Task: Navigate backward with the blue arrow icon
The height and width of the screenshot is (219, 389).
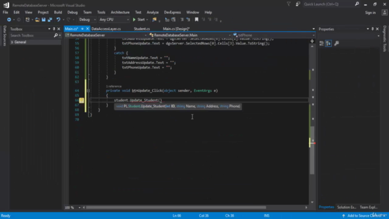Action: 9,19
